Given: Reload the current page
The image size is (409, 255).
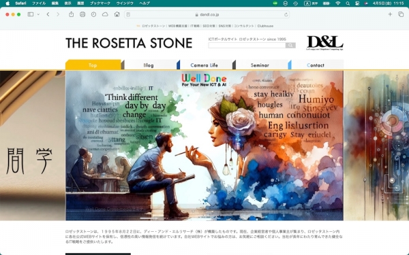Looking at the screenshot, I should coord(286,14).
